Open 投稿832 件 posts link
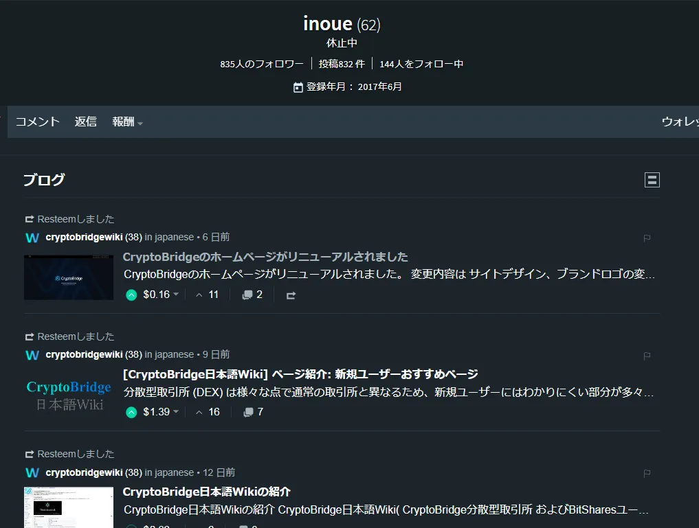Viewport: 699px width, 528px height. (342, 64)
